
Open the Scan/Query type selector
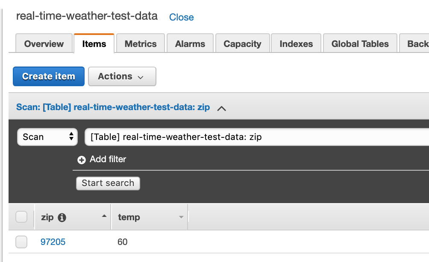click(x=47, y=137)
